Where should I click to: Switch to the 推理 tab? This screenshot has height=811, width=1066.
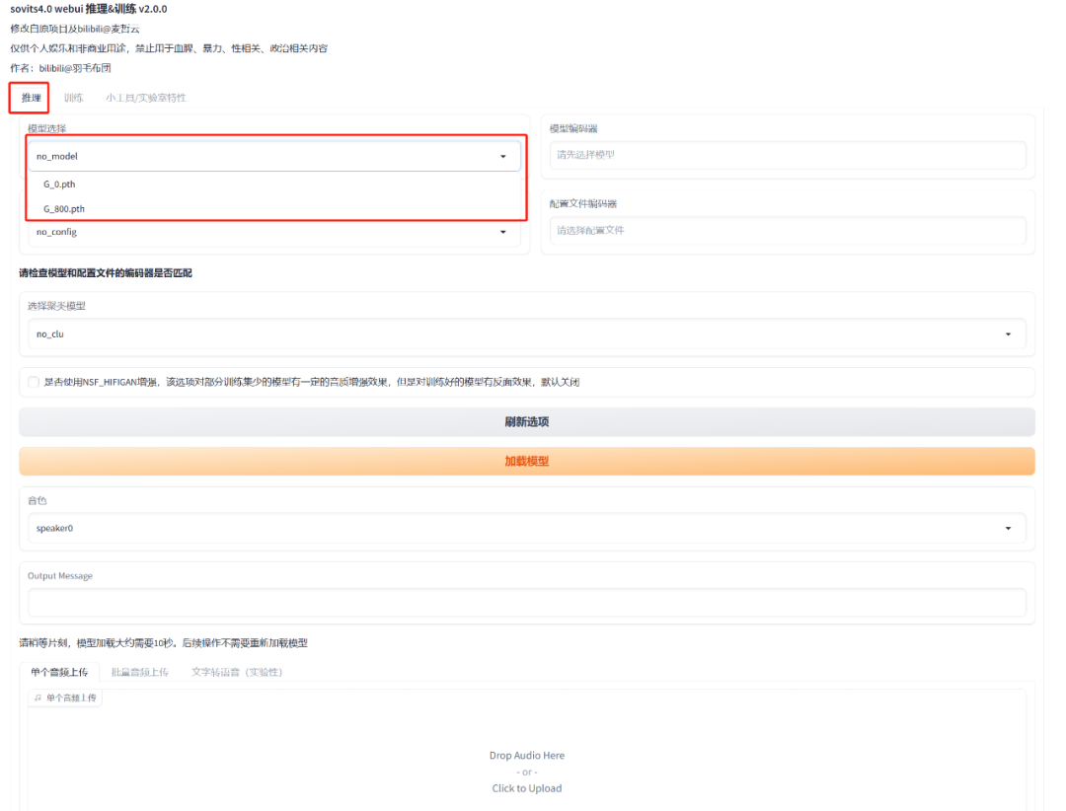pos(31,98)
